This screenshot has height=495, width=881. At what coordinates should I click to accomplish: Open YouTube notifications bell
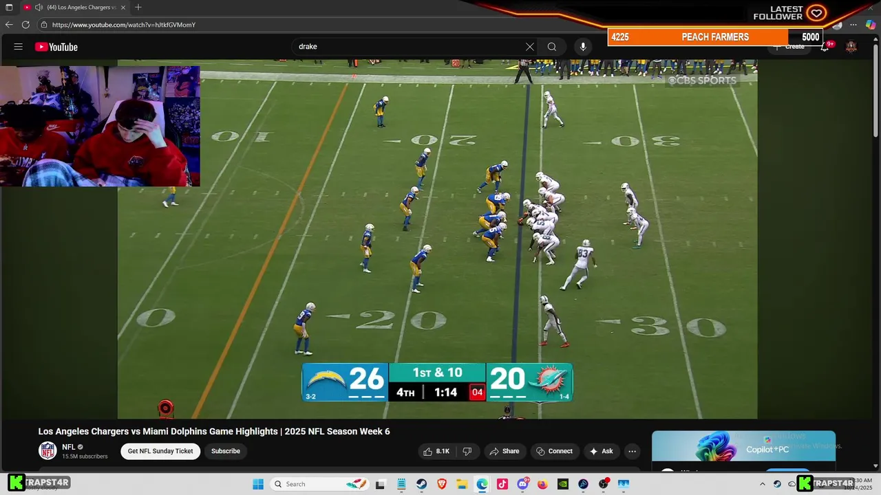click(825, 47)
